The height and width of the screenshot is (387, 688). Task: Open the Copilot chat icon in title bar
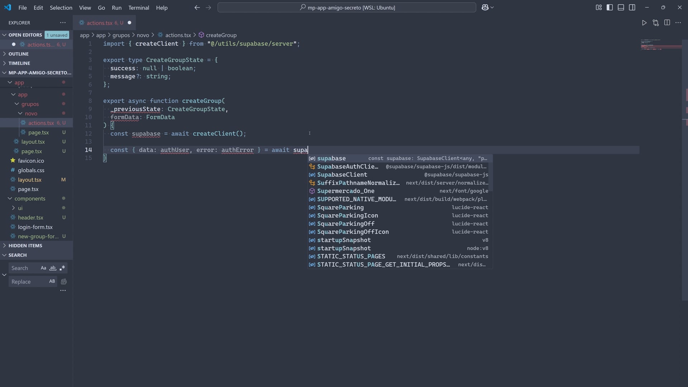485,8
